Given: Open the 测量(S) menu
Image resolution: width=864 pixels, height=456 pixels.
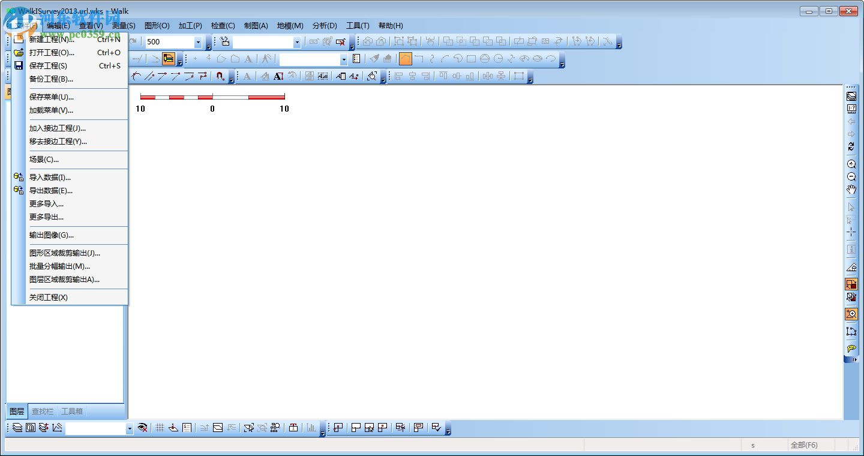Looking at the screenshot, I should pyautogui.click(x=124, y=26).
